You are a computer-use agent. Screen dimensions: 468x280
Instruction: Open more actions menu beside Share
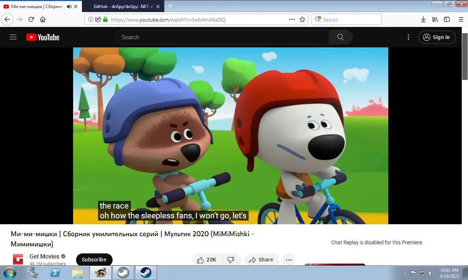point(289,260)
